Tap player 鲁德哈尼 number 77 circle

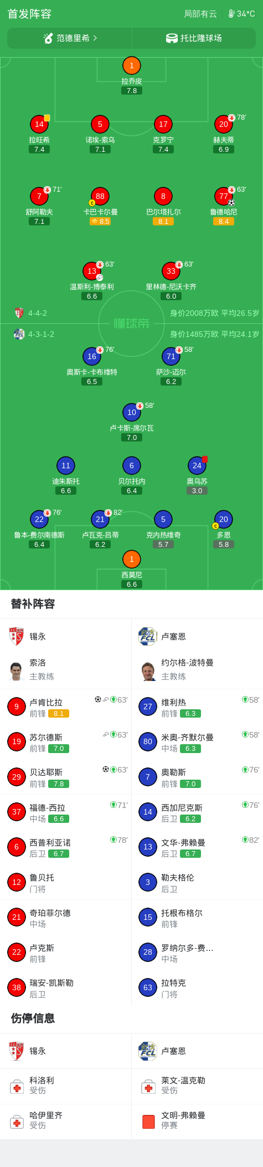pos(223,196)
